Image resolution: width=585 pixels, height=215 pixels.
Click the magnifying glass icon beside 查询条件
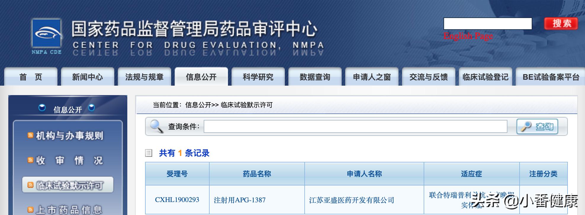pos(156,126)
